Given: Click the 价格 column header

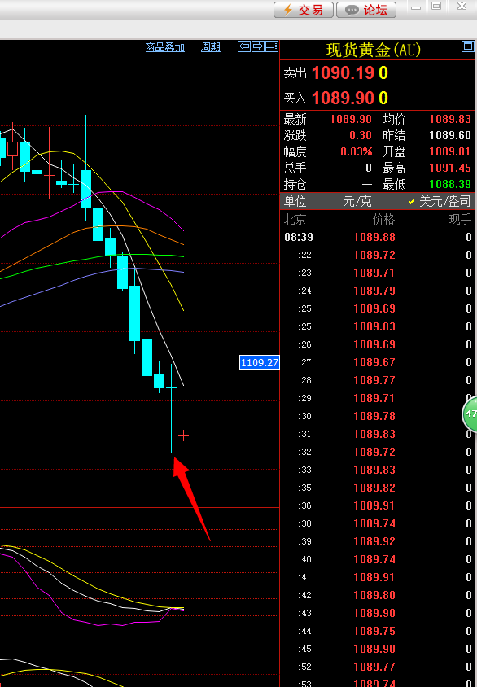Looking at the screenshot, I should [383, 220].
